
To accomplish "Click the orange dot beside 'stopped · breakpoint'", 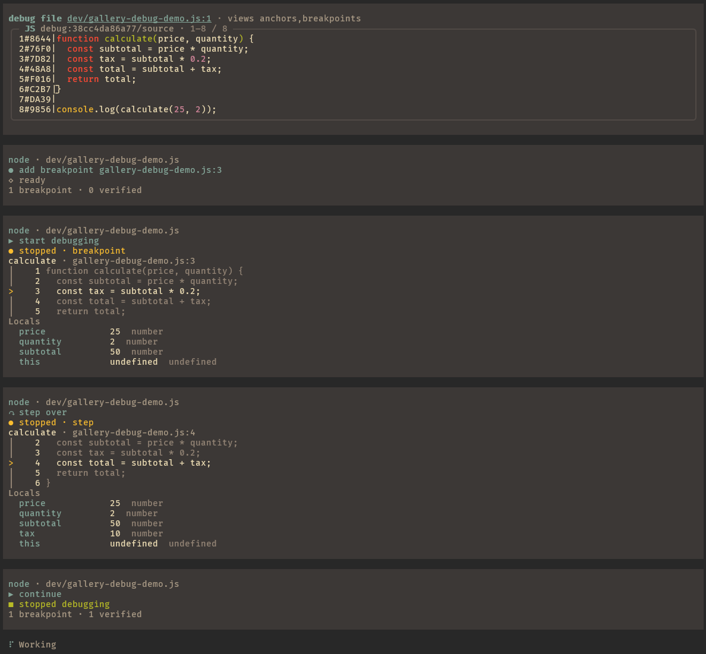I will (x=11, y=251).
